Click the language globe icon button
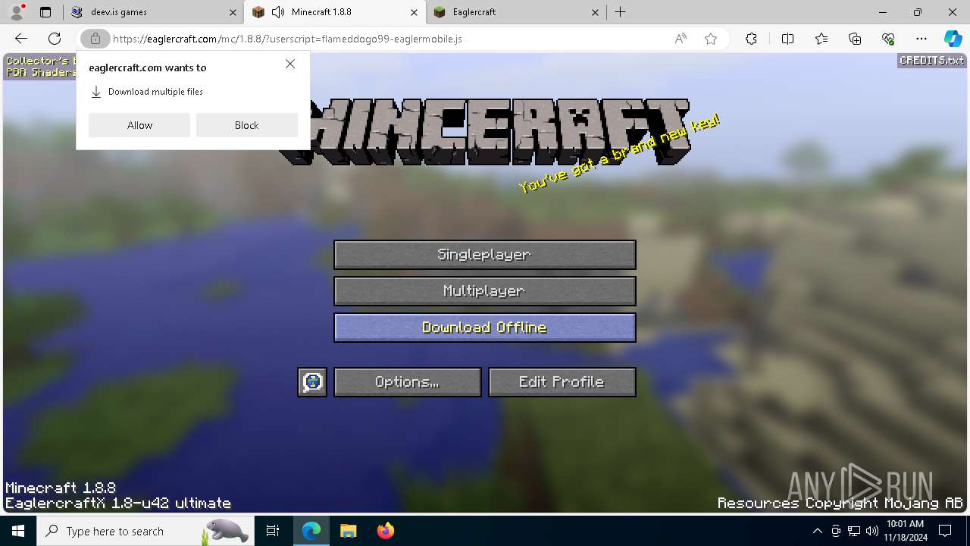This screenshot has width=970, height=546. click(312, 382)
